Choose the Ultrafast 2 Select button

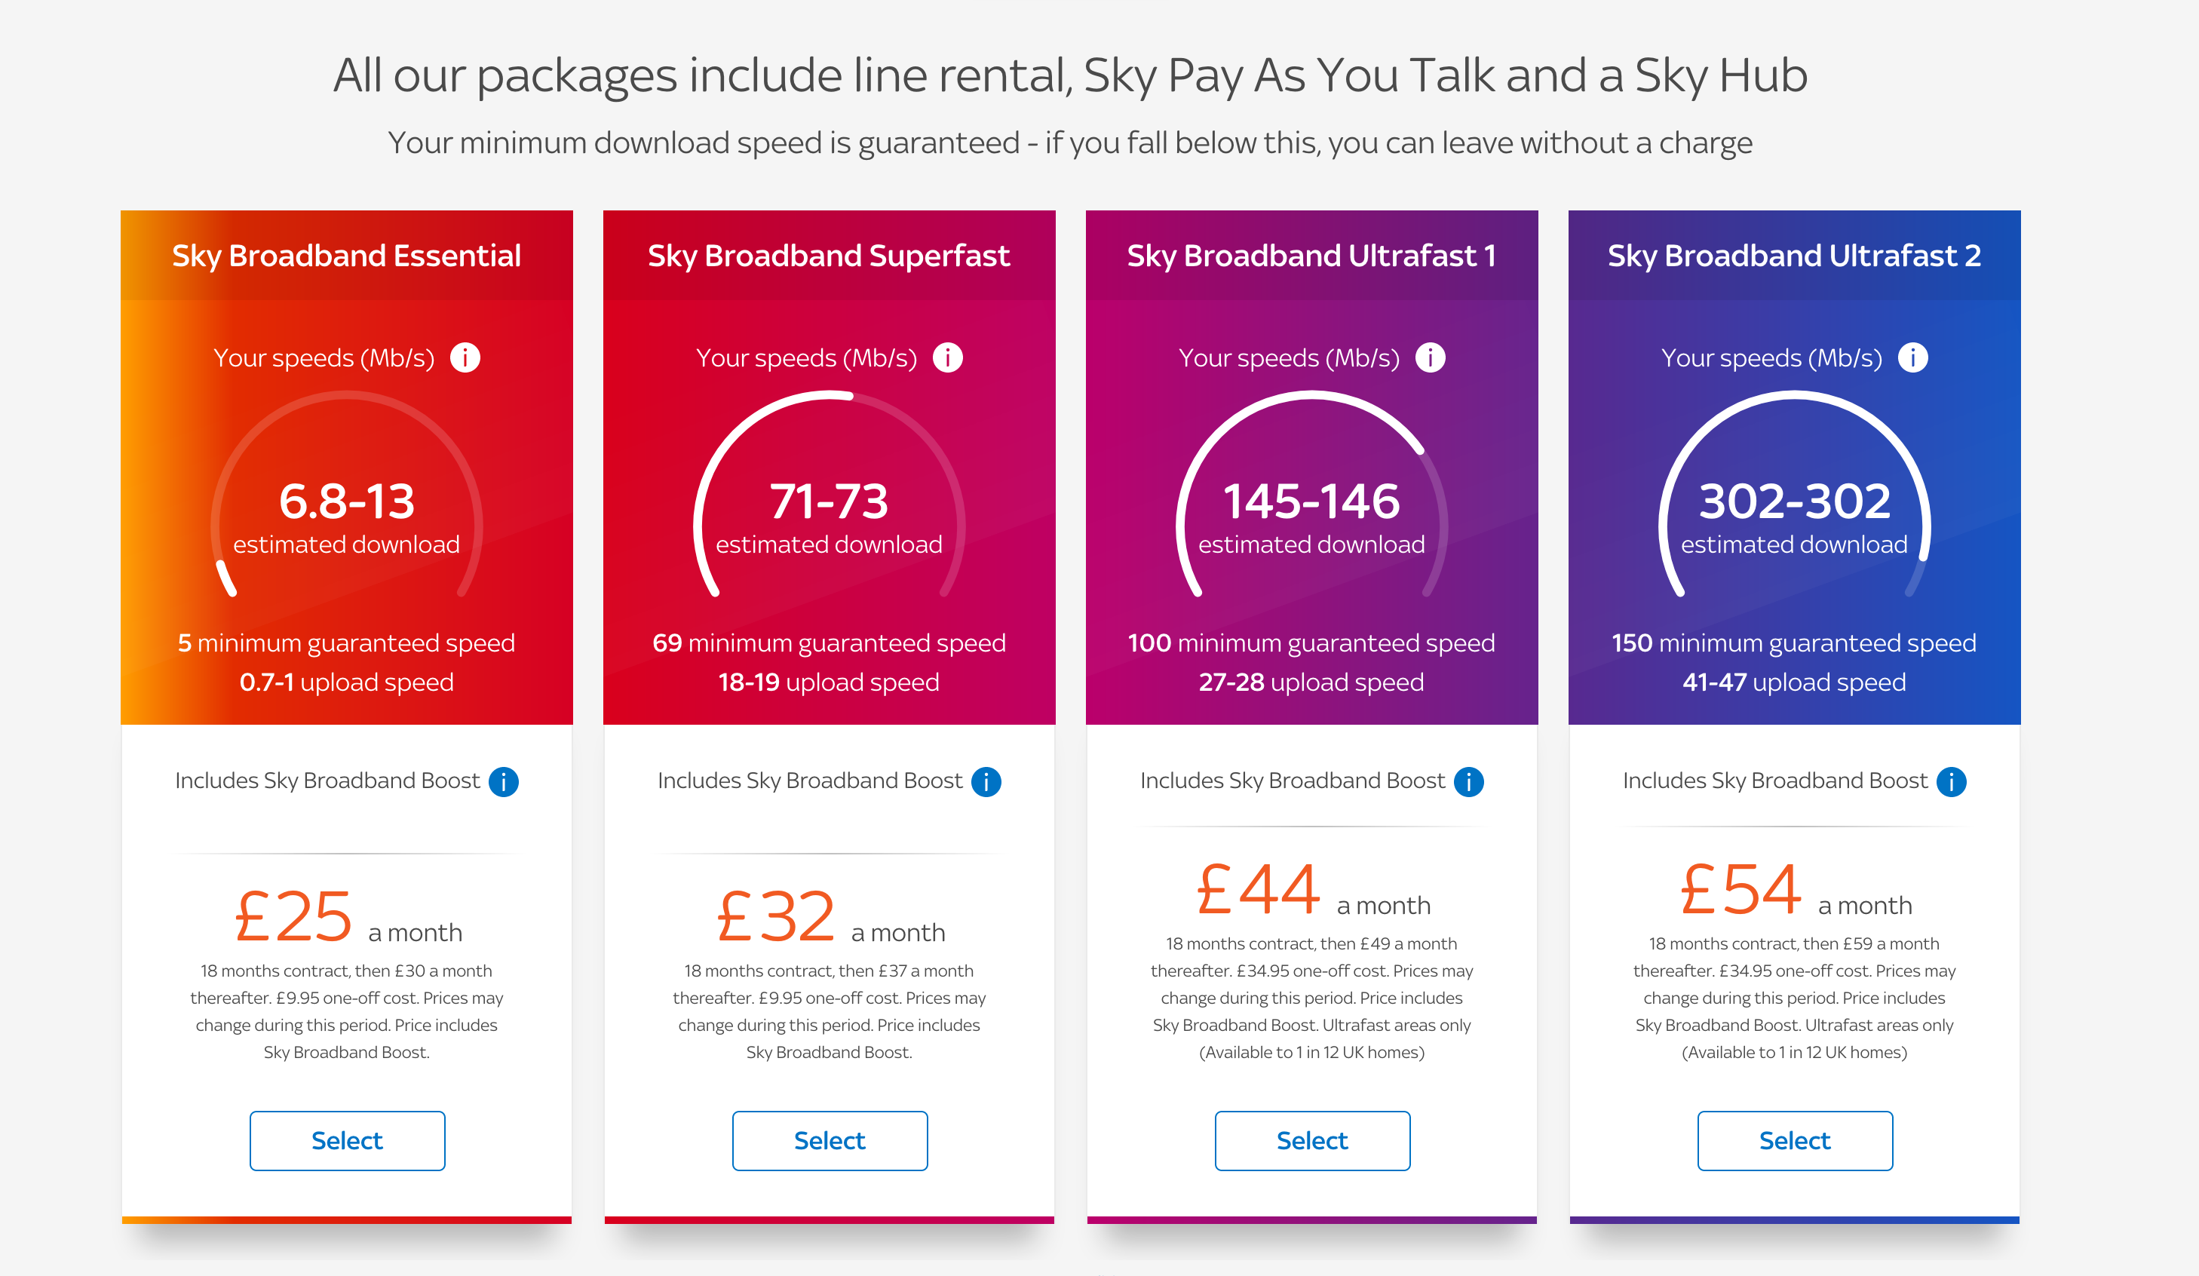pos(1795,1141)
